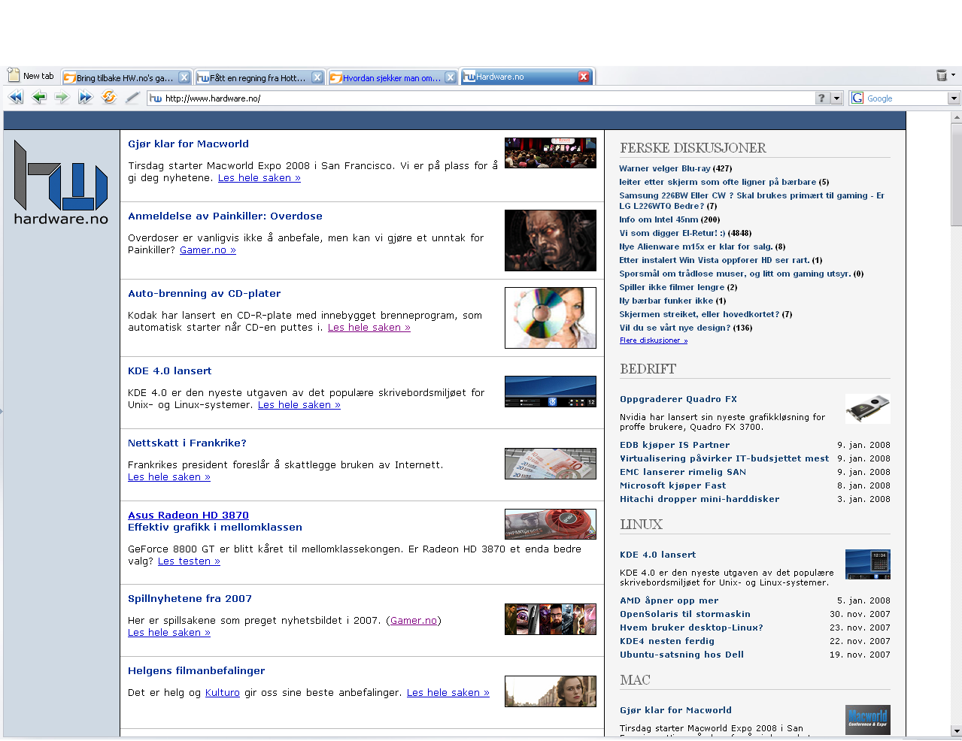
Task: Open the address bar history dropdown arrow
Action: (836, 98)
